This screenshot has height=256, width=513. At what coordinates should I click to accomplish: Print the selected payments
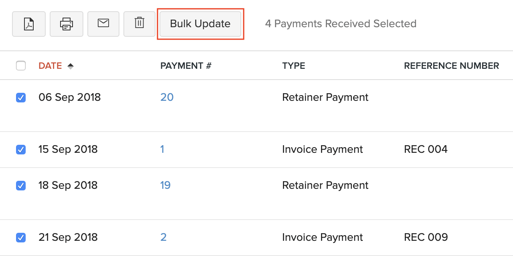click(x=67, y=24)
